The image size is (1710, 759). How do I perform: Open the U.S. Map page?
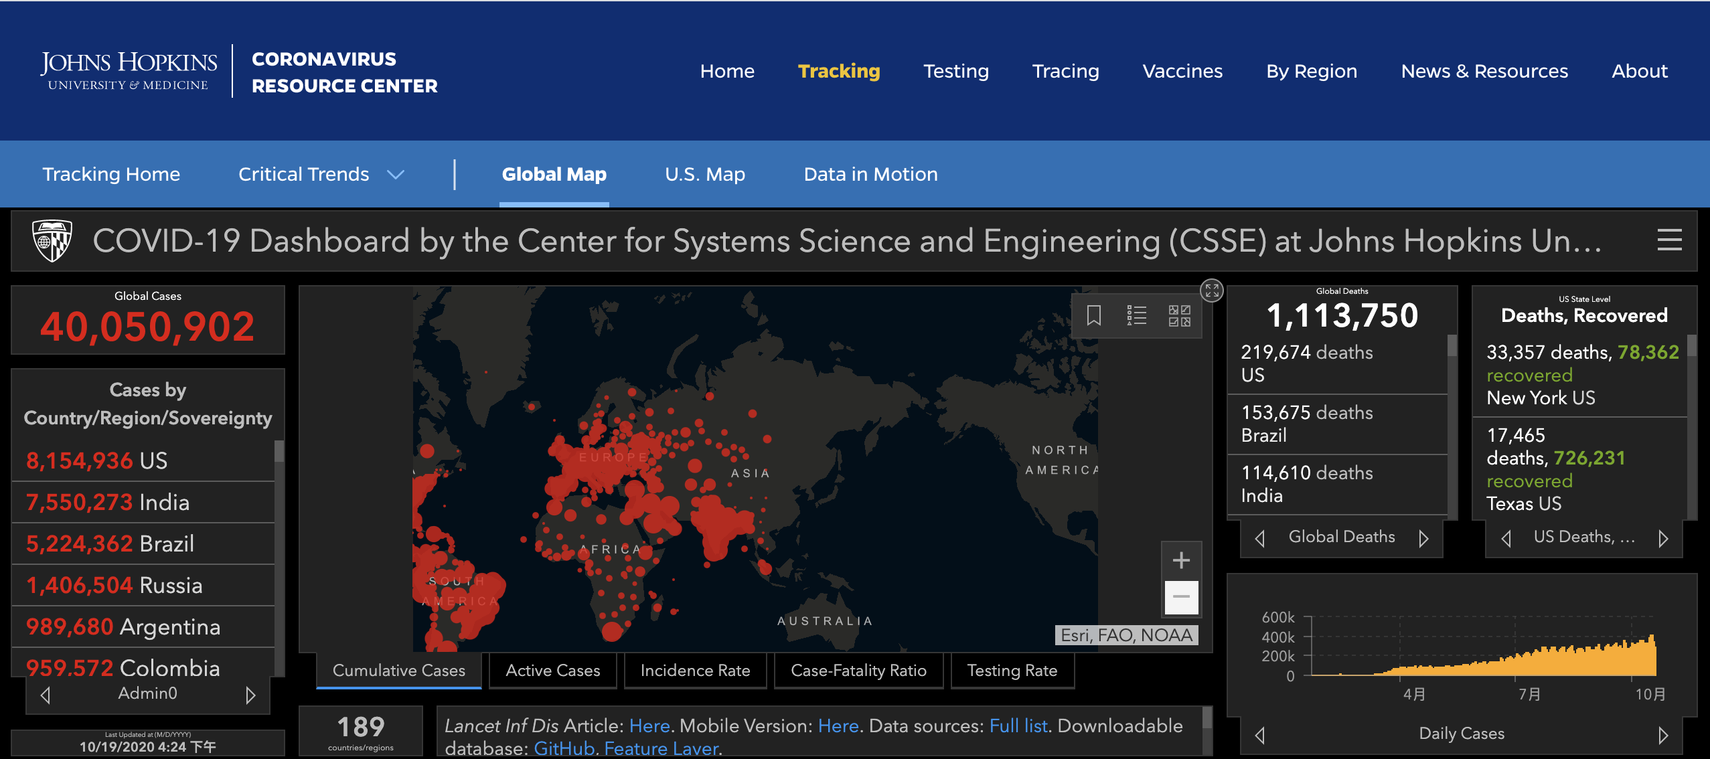point(704,175)
